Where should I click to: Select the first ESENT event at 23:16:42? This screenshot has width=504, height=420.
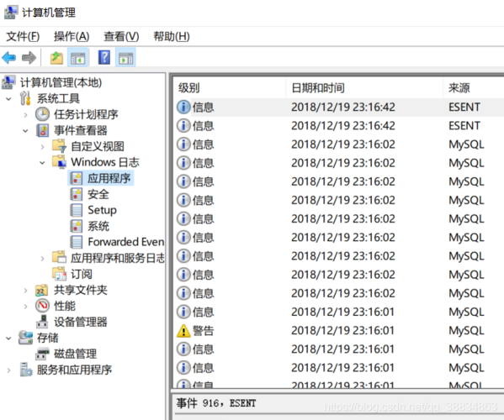click(x=339, y=107)
